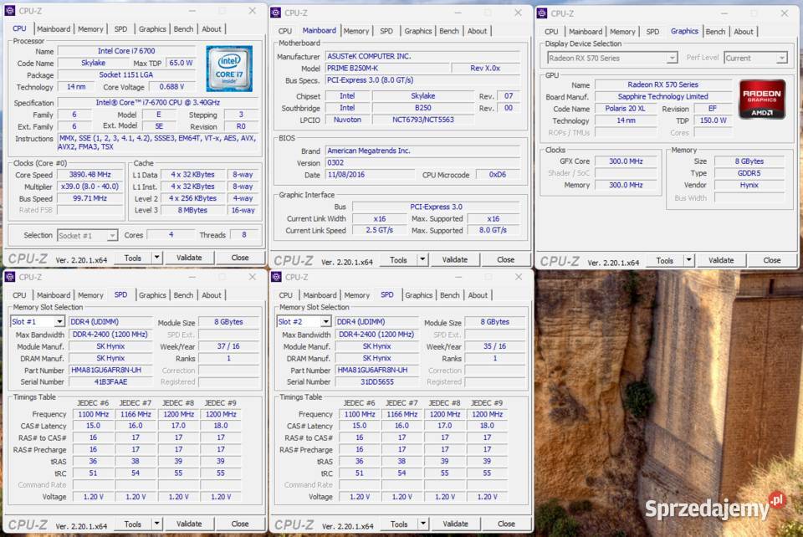
Task: Click Week/Year 35 / 16 value
Action: click(x=494, y=346)
